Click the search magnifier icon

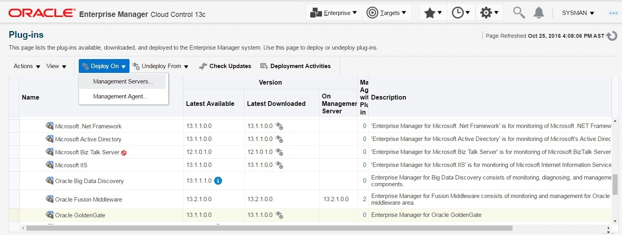[519, 13]
